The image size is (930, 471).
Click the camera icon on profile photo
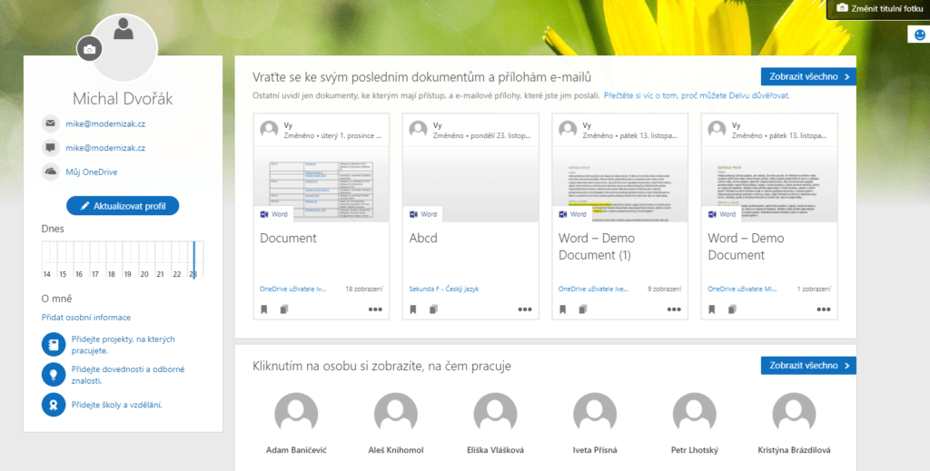click(x=89, y=50)
